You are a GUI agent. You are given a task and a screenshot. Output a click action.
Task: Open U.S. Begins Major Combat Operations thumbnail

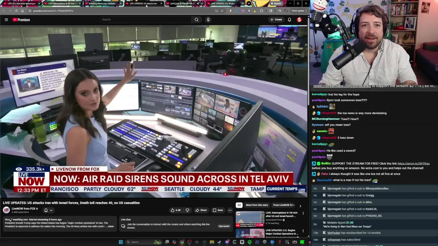tap(250, 233)
